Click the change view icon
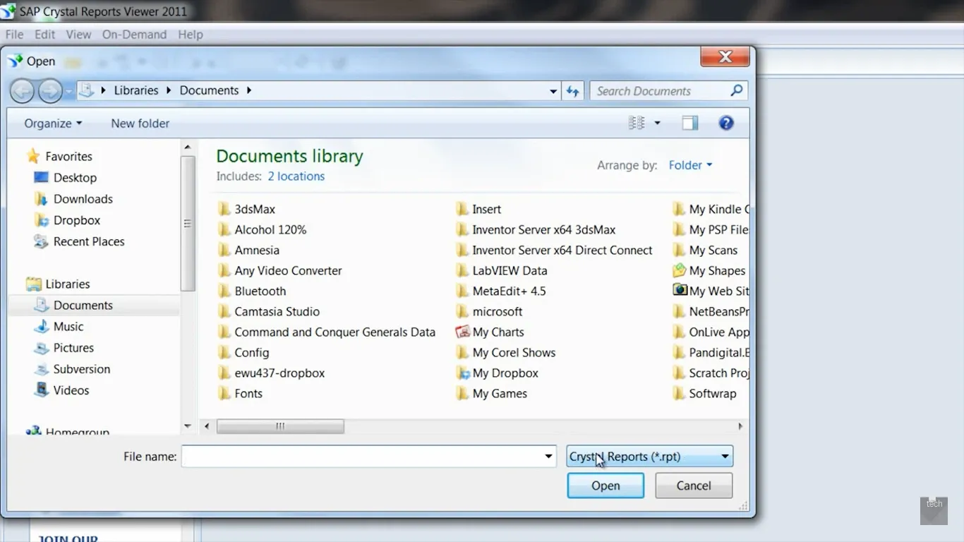964x542 pixels. click(x=637, y=123)
